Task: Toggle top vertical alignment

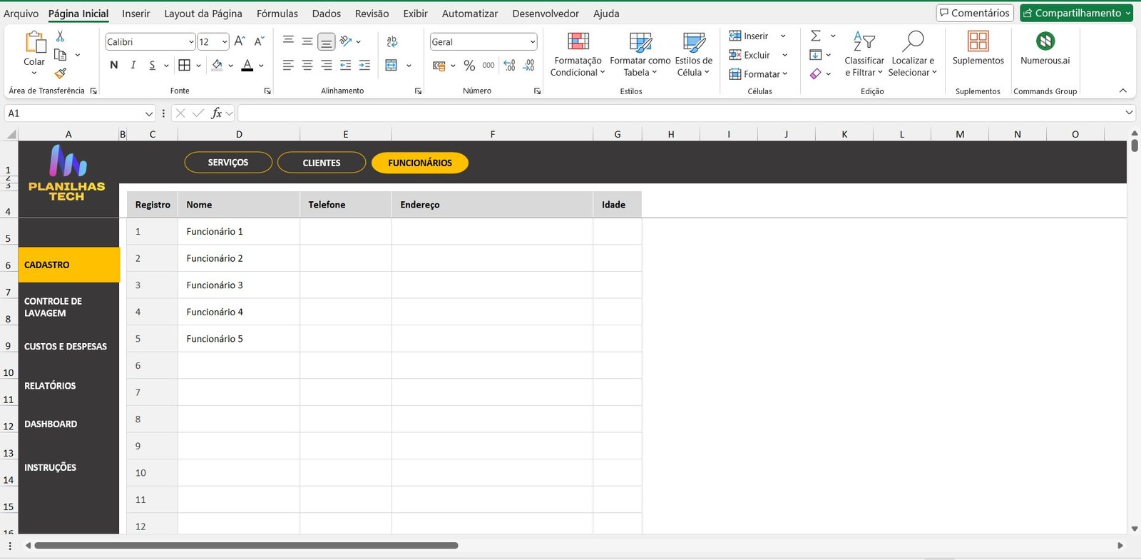Action: point(288,41)
